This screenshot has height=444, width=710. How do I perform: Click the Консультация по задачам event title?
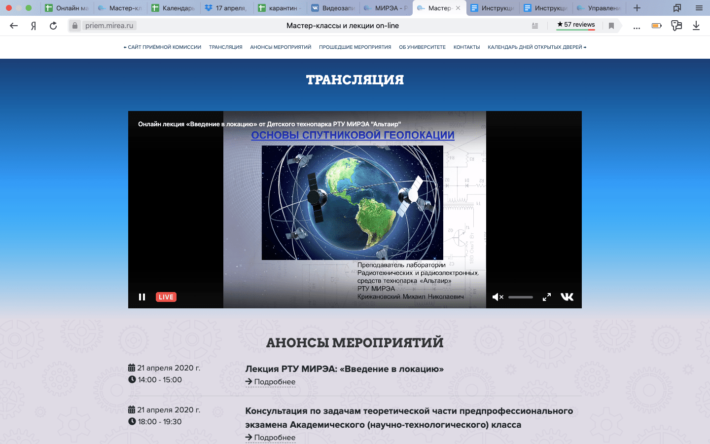(409, 418)
